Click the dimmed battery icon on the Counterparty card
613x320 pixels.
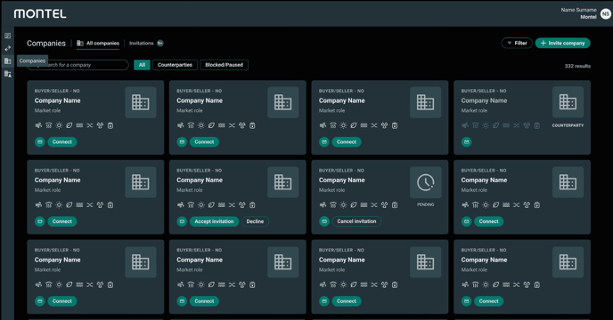pyautogui.click(x=537, y=125)
